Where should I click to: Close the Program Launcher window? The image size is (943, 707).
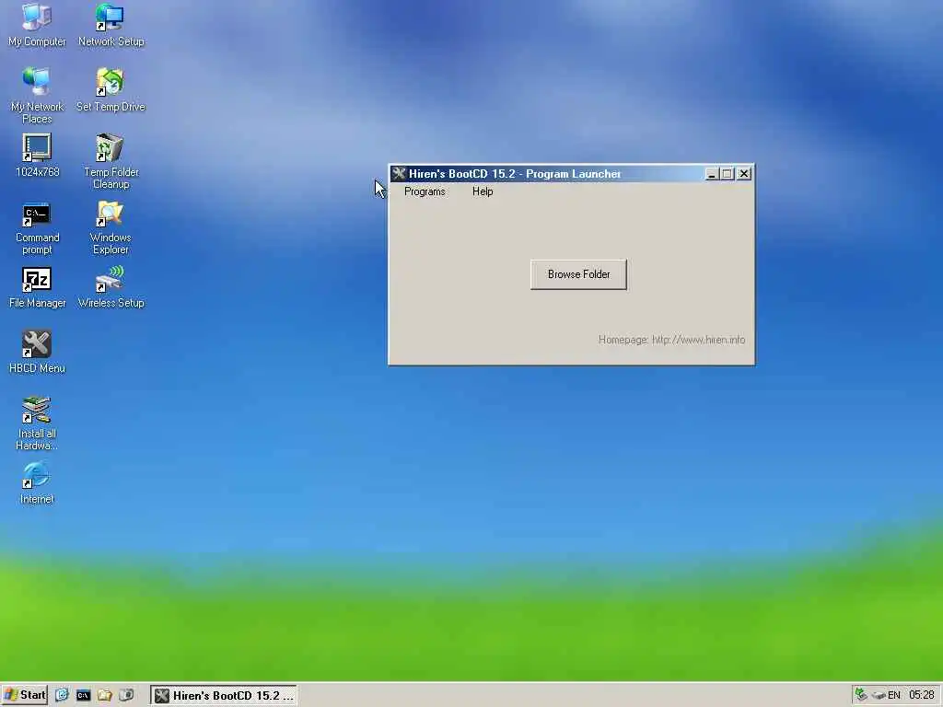(x=744, y=174)
